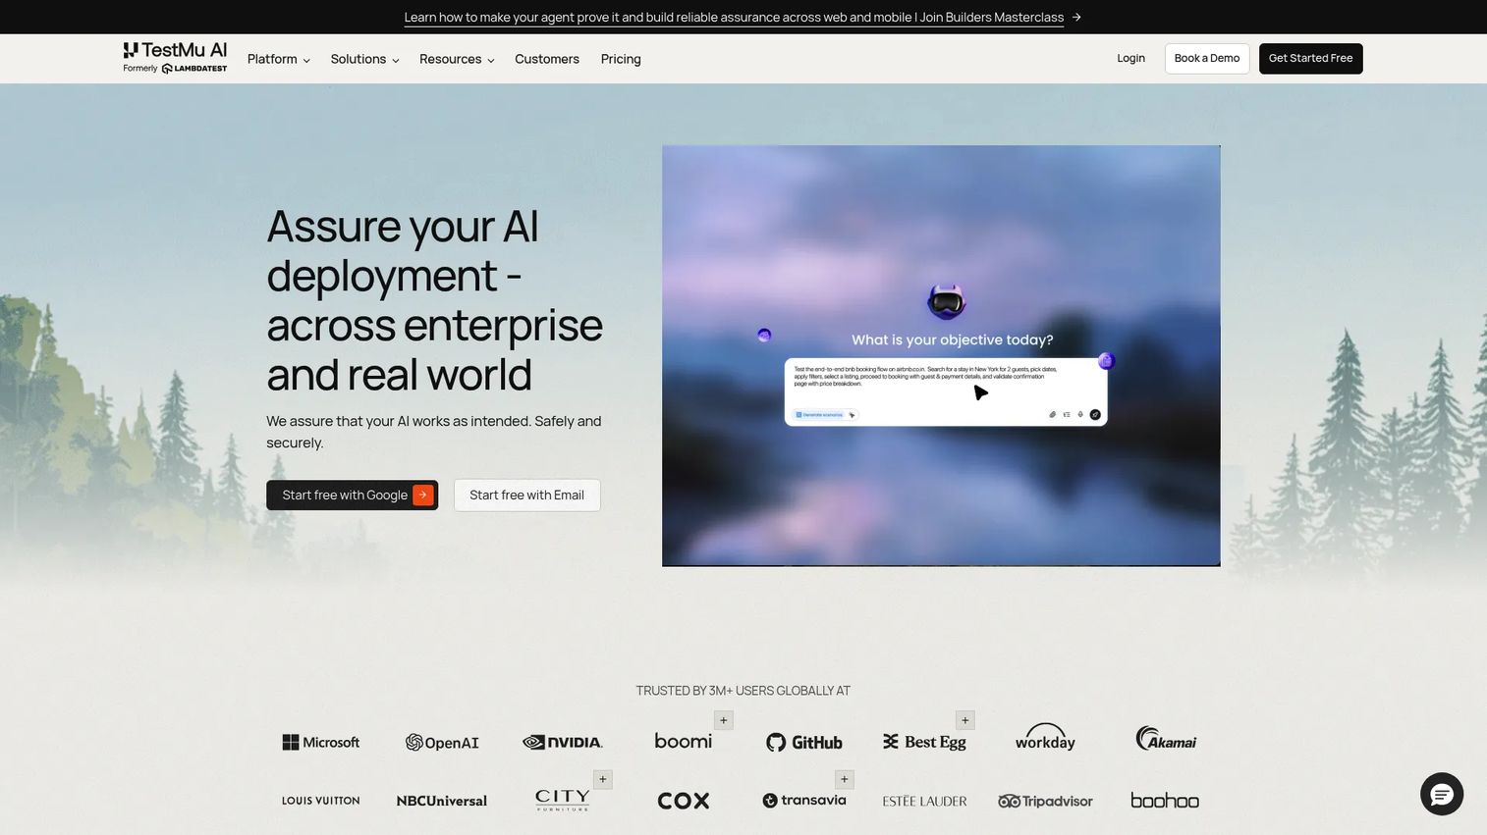Click the "TRUSTED BY 3M+ USERS GLOBALLY AT" text
Image resolution: width=1487 pixels, height=835 pixels.
[743, 691]
